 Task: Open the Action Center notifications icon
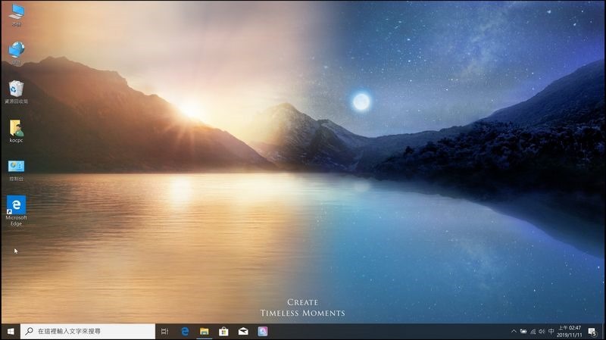(x=592, y=332)
